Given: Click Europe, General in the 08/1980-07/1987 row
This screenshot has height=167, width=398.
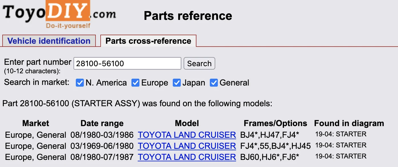Looking at the screenshot, I should pyautogui.click(x=36, y=157).
